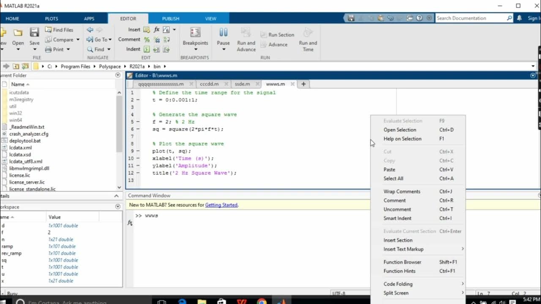Viewport: 541px width, 304px height.
Task: Click the up one folder icon
Action: (x=16, y=66)
